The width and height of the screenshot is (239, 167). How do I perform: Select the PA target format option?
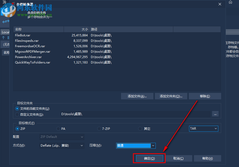(x=58, y=129)
